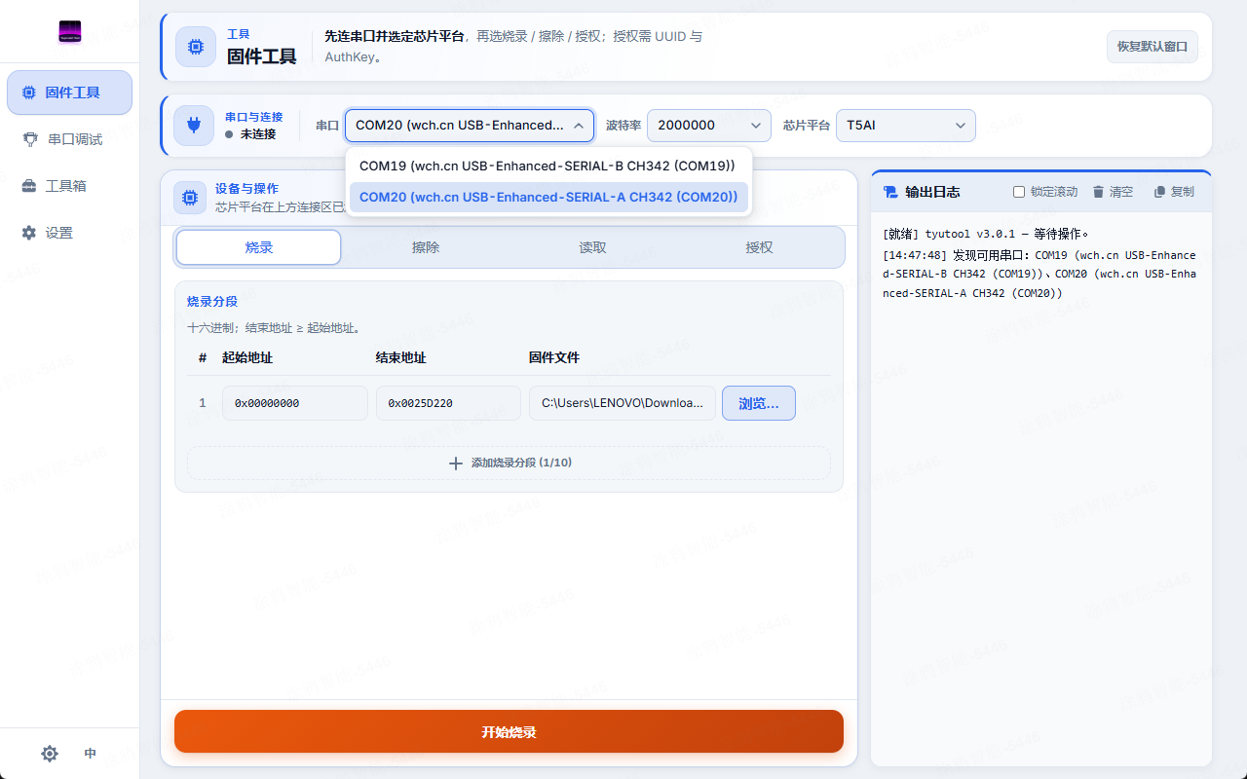1247x779 pixels.
Task: Click 开始烧录 button
Action: click(509, 731)
